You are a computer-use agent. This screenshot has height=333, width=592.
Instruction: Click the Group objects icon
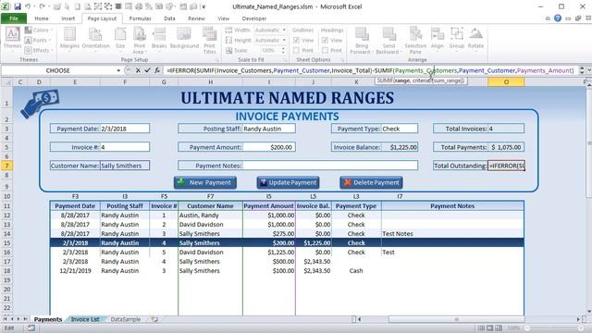click(456, 34)
